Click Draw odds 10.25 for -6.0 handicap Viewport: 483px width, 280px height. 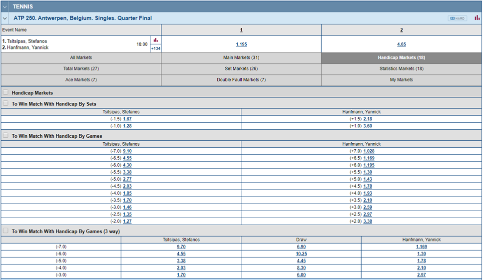pos(301,254)
